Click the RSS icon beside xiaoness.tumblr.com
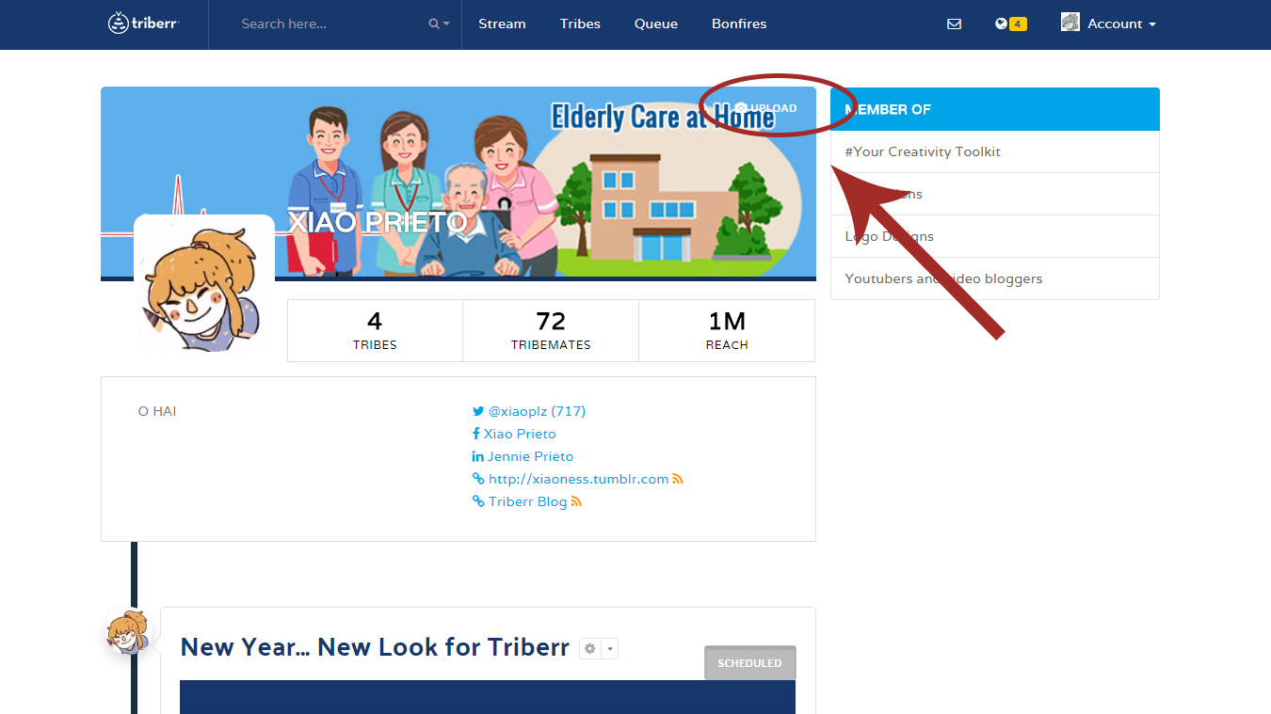 point(677,479)
